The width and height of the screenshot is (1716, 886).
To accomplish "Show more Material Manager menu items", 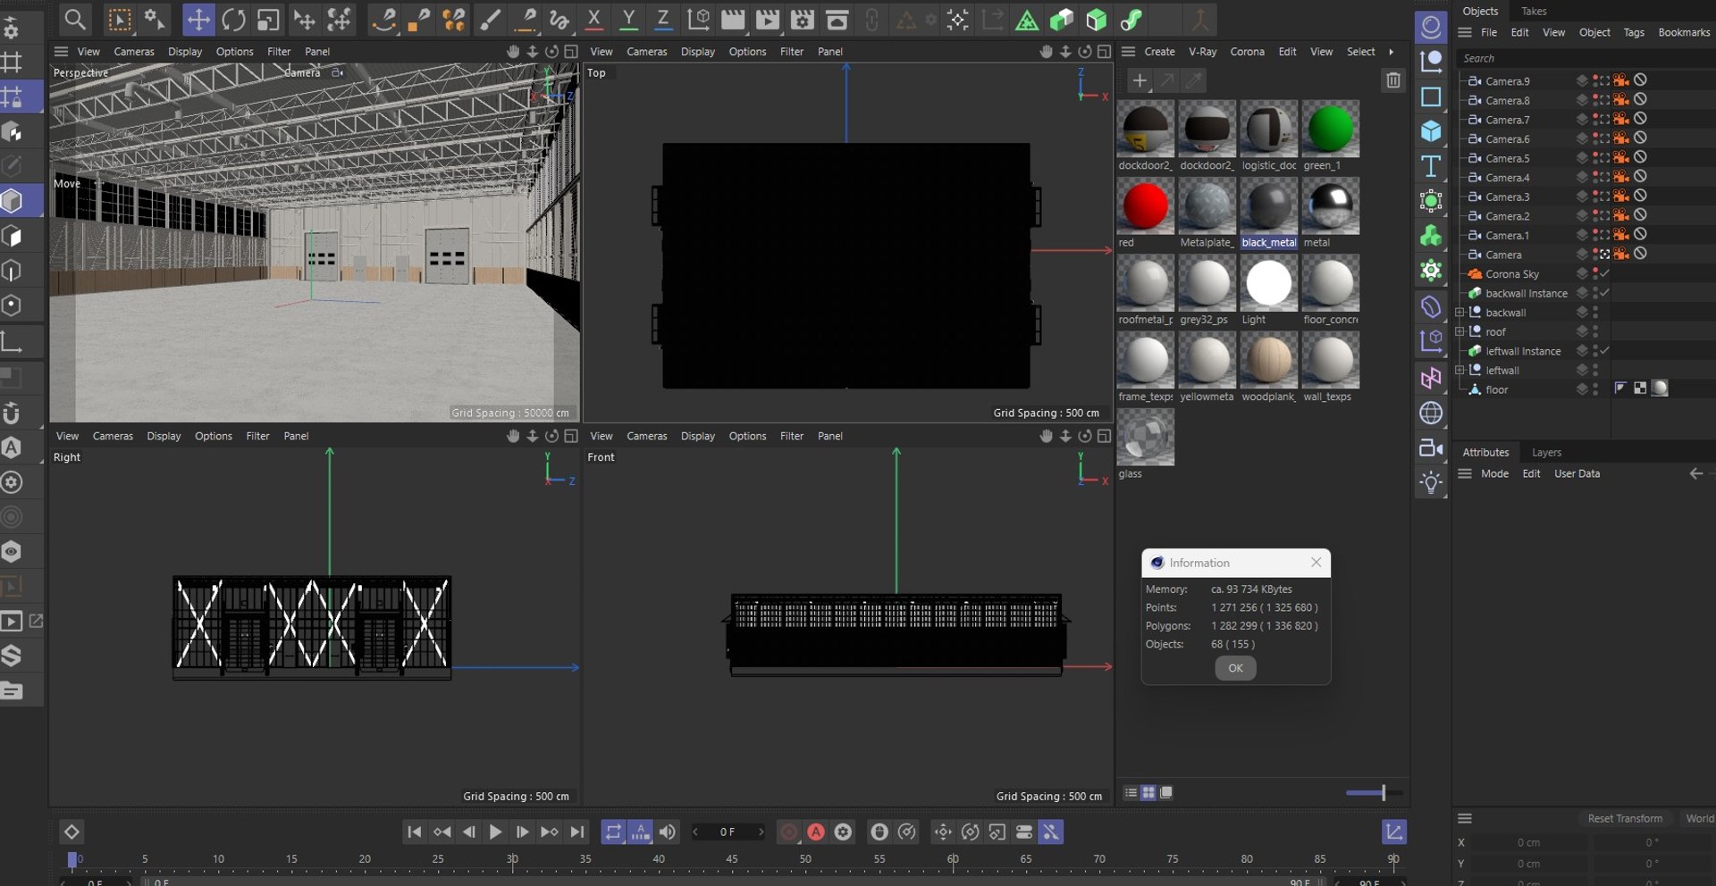I will (x=1392, y=52).
